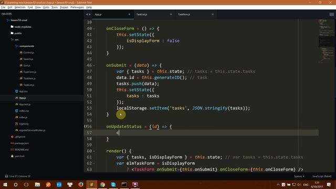The image size is (336, 189).
Task: Open App.test.js in the sidebar
Action: 25,104
